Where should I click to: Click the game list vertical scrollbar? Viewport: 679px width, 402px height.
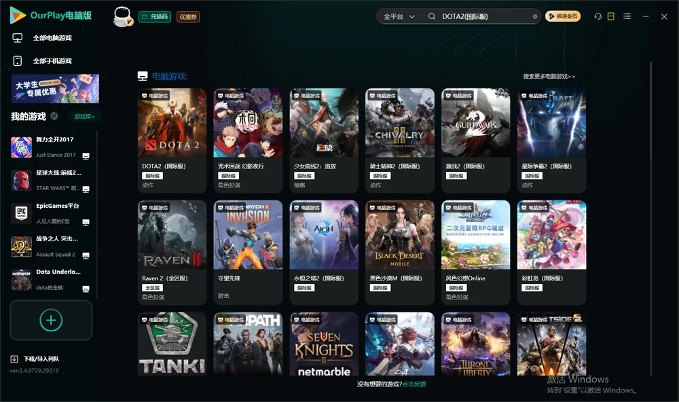pyautogui.click(x=650, y=219)
